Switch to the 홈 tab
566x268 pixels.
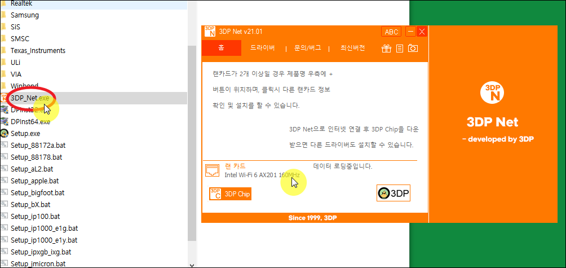click(x=222, y=48)
